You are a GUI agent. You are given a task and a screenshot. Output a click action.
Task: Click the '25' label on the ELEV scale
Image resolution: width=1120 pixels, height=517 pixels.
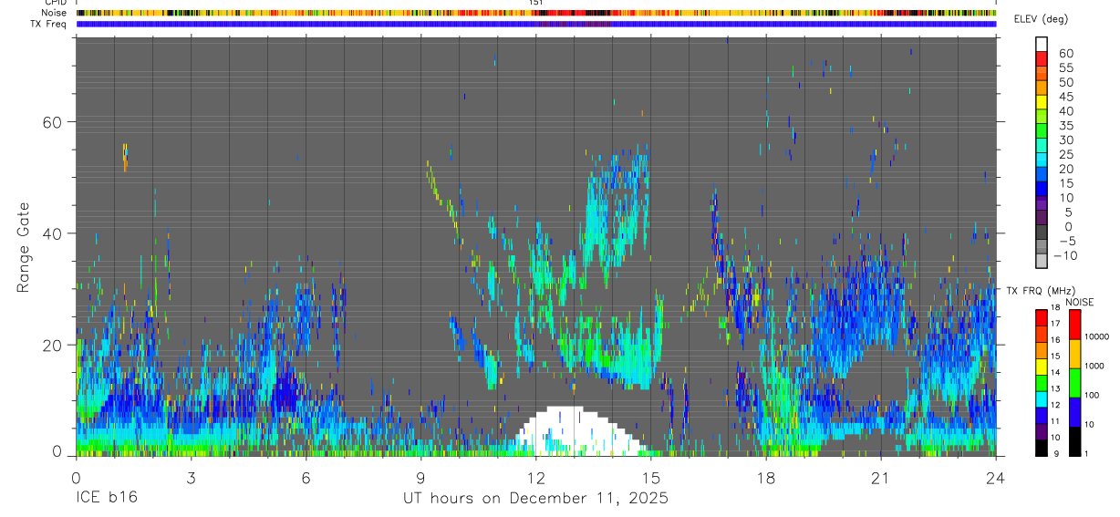coord(1065,155)
